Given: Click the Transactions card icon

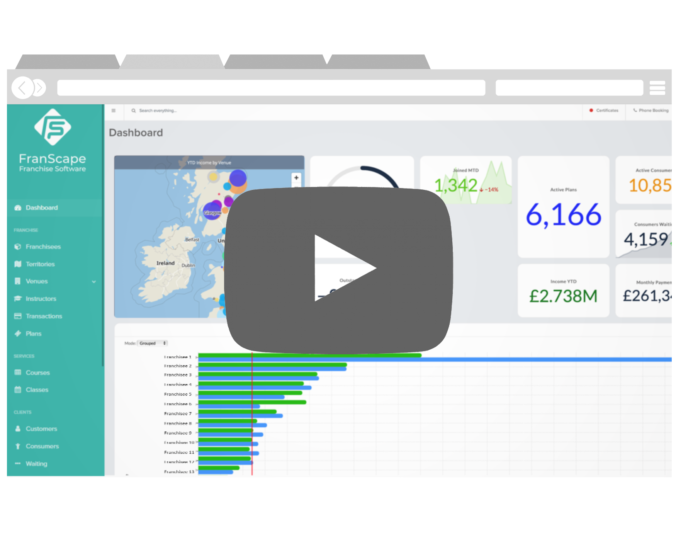Looking at the screenshot, I should coord(18,316).
